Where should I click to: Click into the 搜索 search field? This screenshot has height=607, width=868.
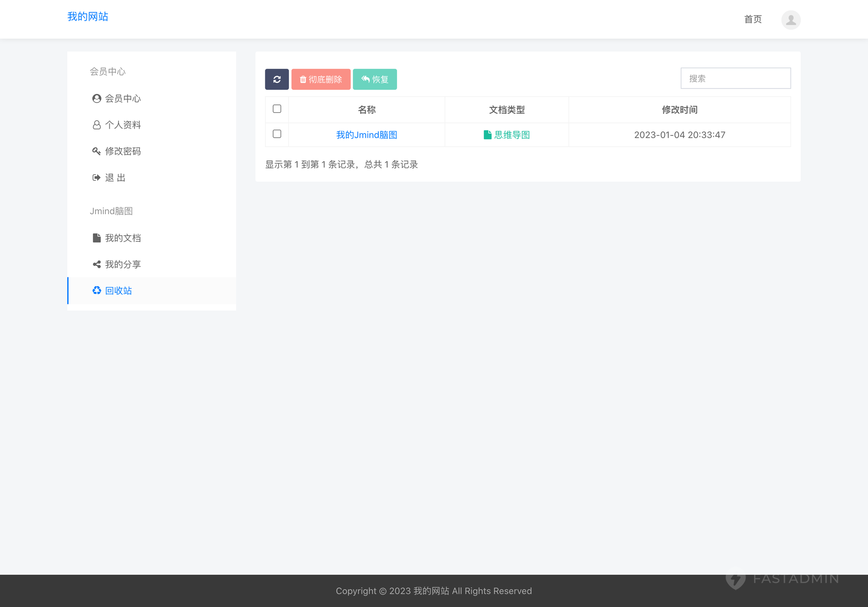click(x=736, y=78)
